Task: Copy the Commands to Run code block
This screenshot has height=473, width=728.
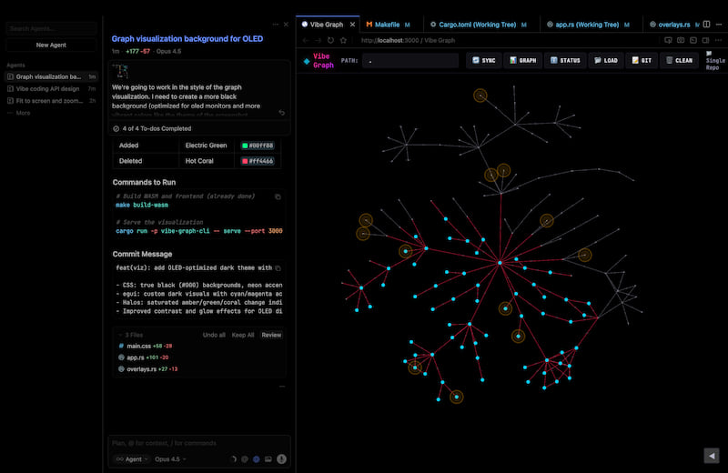Action: [278, 196]
